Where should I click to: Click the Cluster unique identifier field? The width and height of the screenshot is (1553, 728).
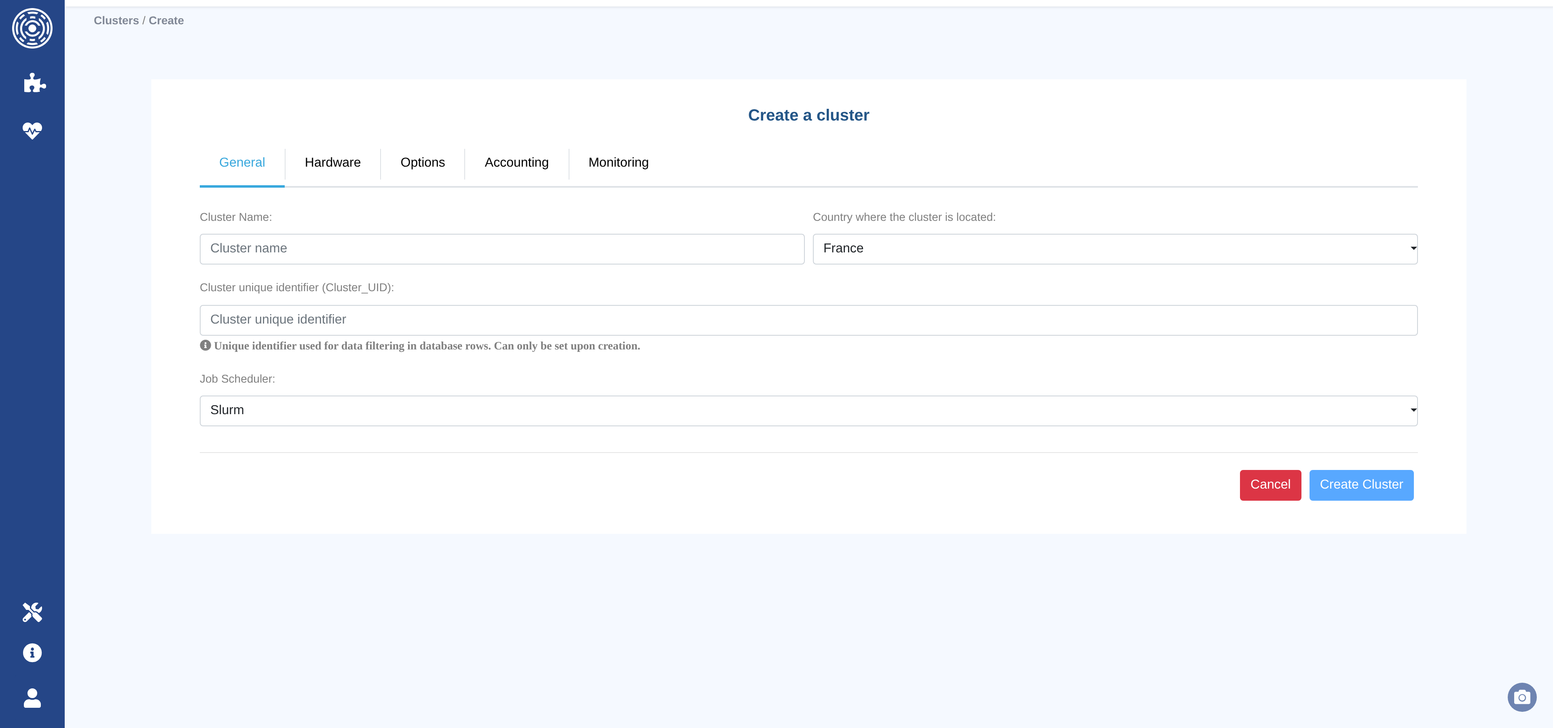pyautogui.click(x=808, y=320)
